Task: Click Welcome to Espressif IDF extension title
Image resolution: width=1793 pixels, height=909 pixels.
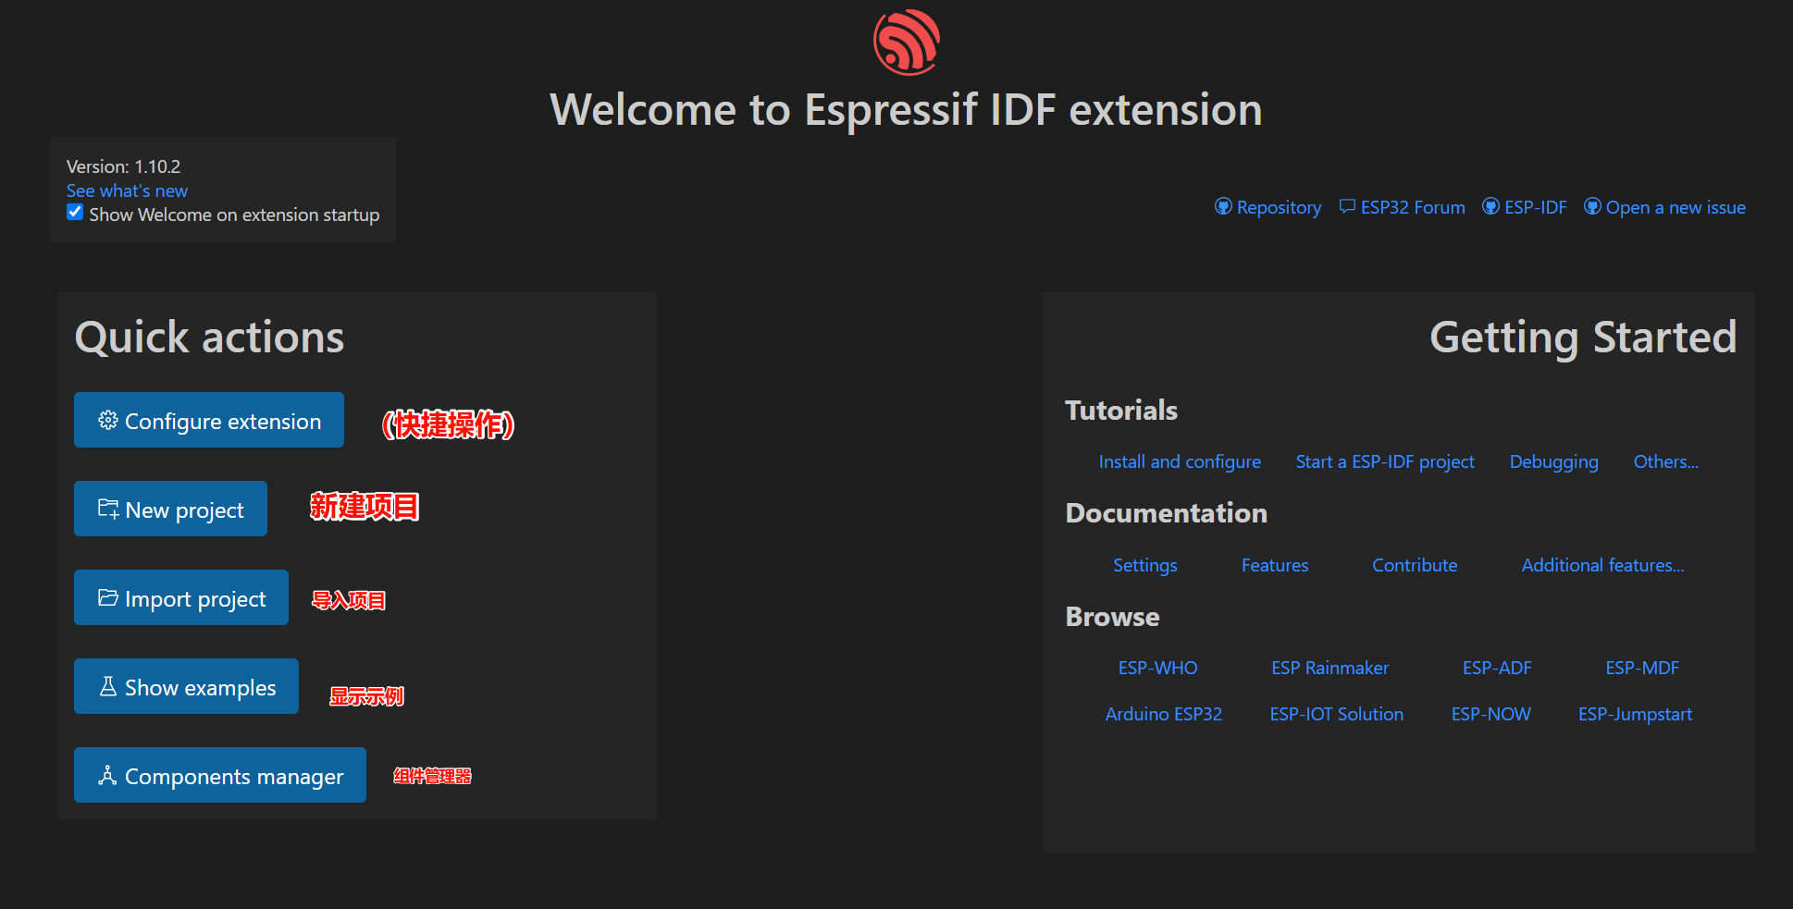Action: tap(906, 110)
